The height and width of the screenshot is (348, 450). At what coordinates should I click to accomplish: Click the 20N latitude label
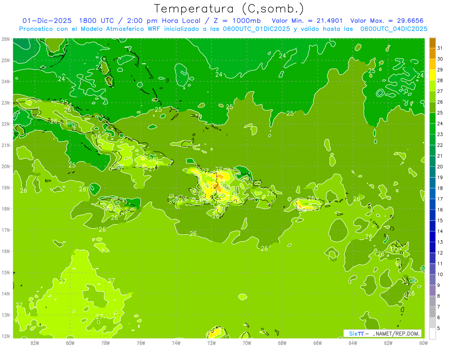pos(6,166)
